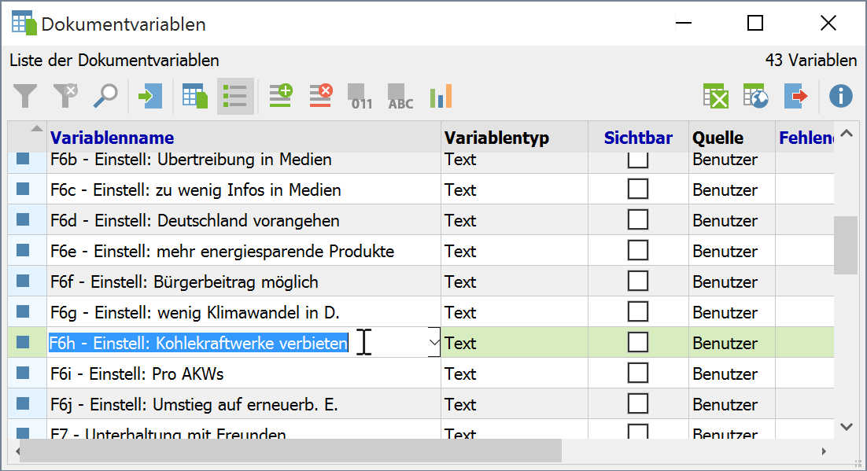The width and height of the screenshot is (867, 471).
Task: Delete variable with red X icon
Action: [321, 96]
